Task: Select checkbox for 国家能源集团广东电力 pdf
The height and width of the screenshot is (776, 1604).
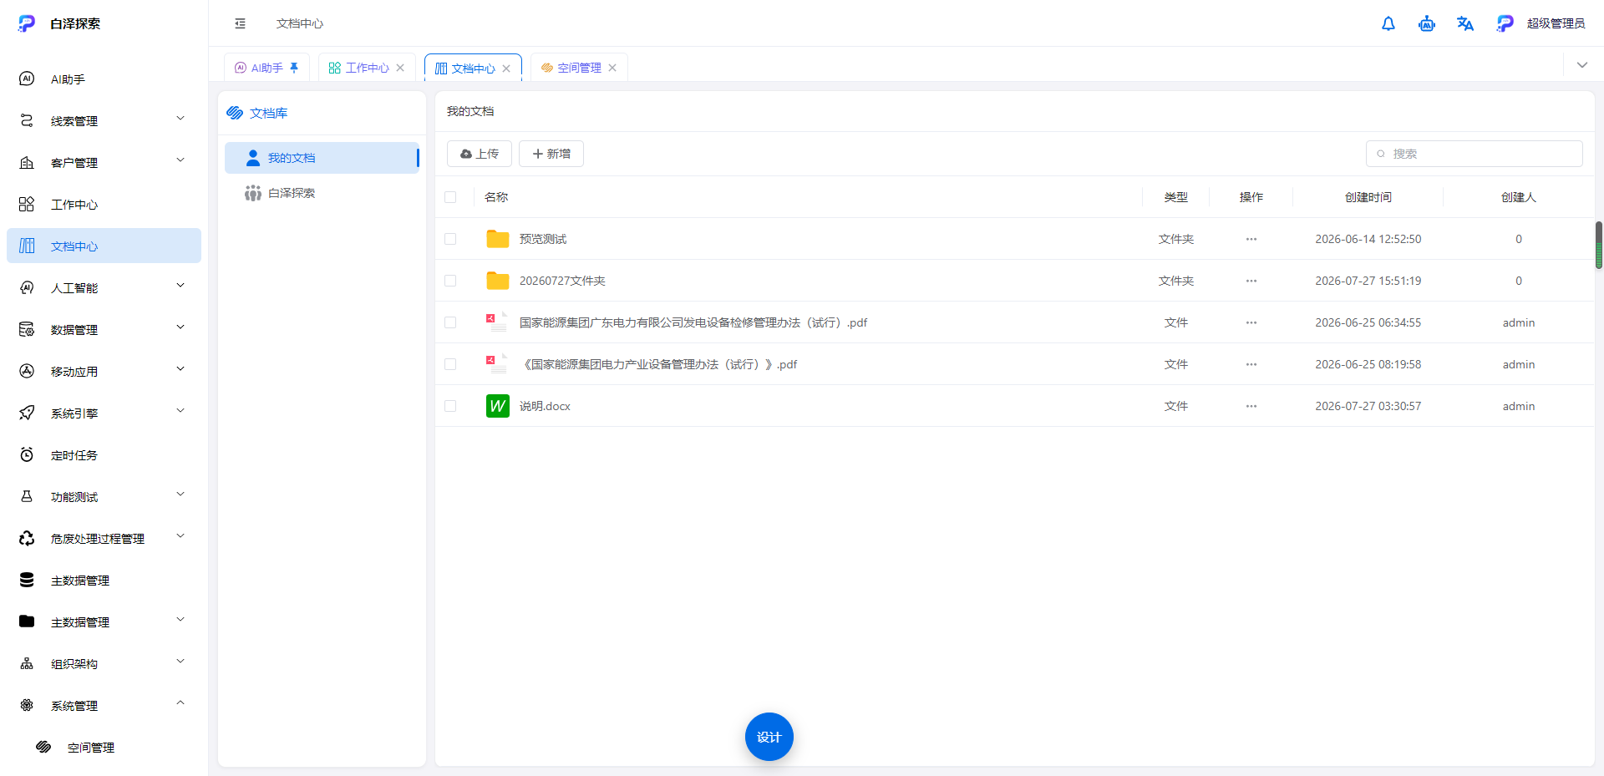Action: click(x=450, y=322)
